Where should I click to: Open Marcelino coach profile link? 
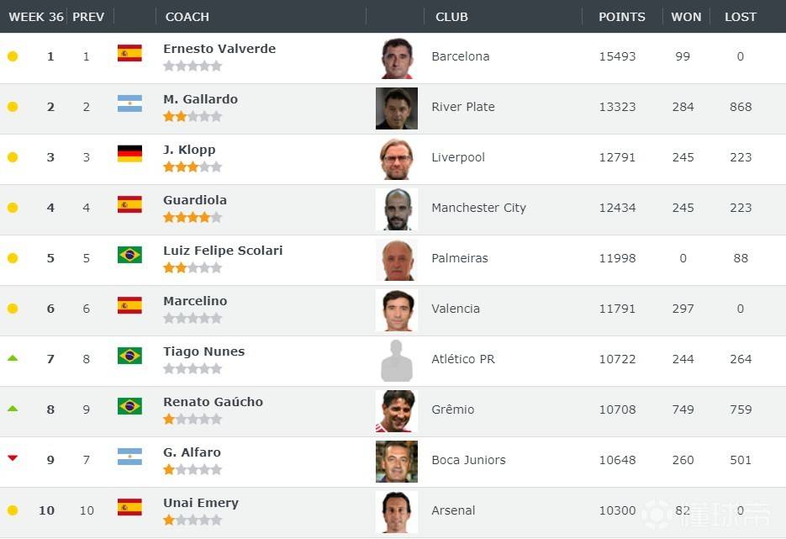[x=195, y=301]
